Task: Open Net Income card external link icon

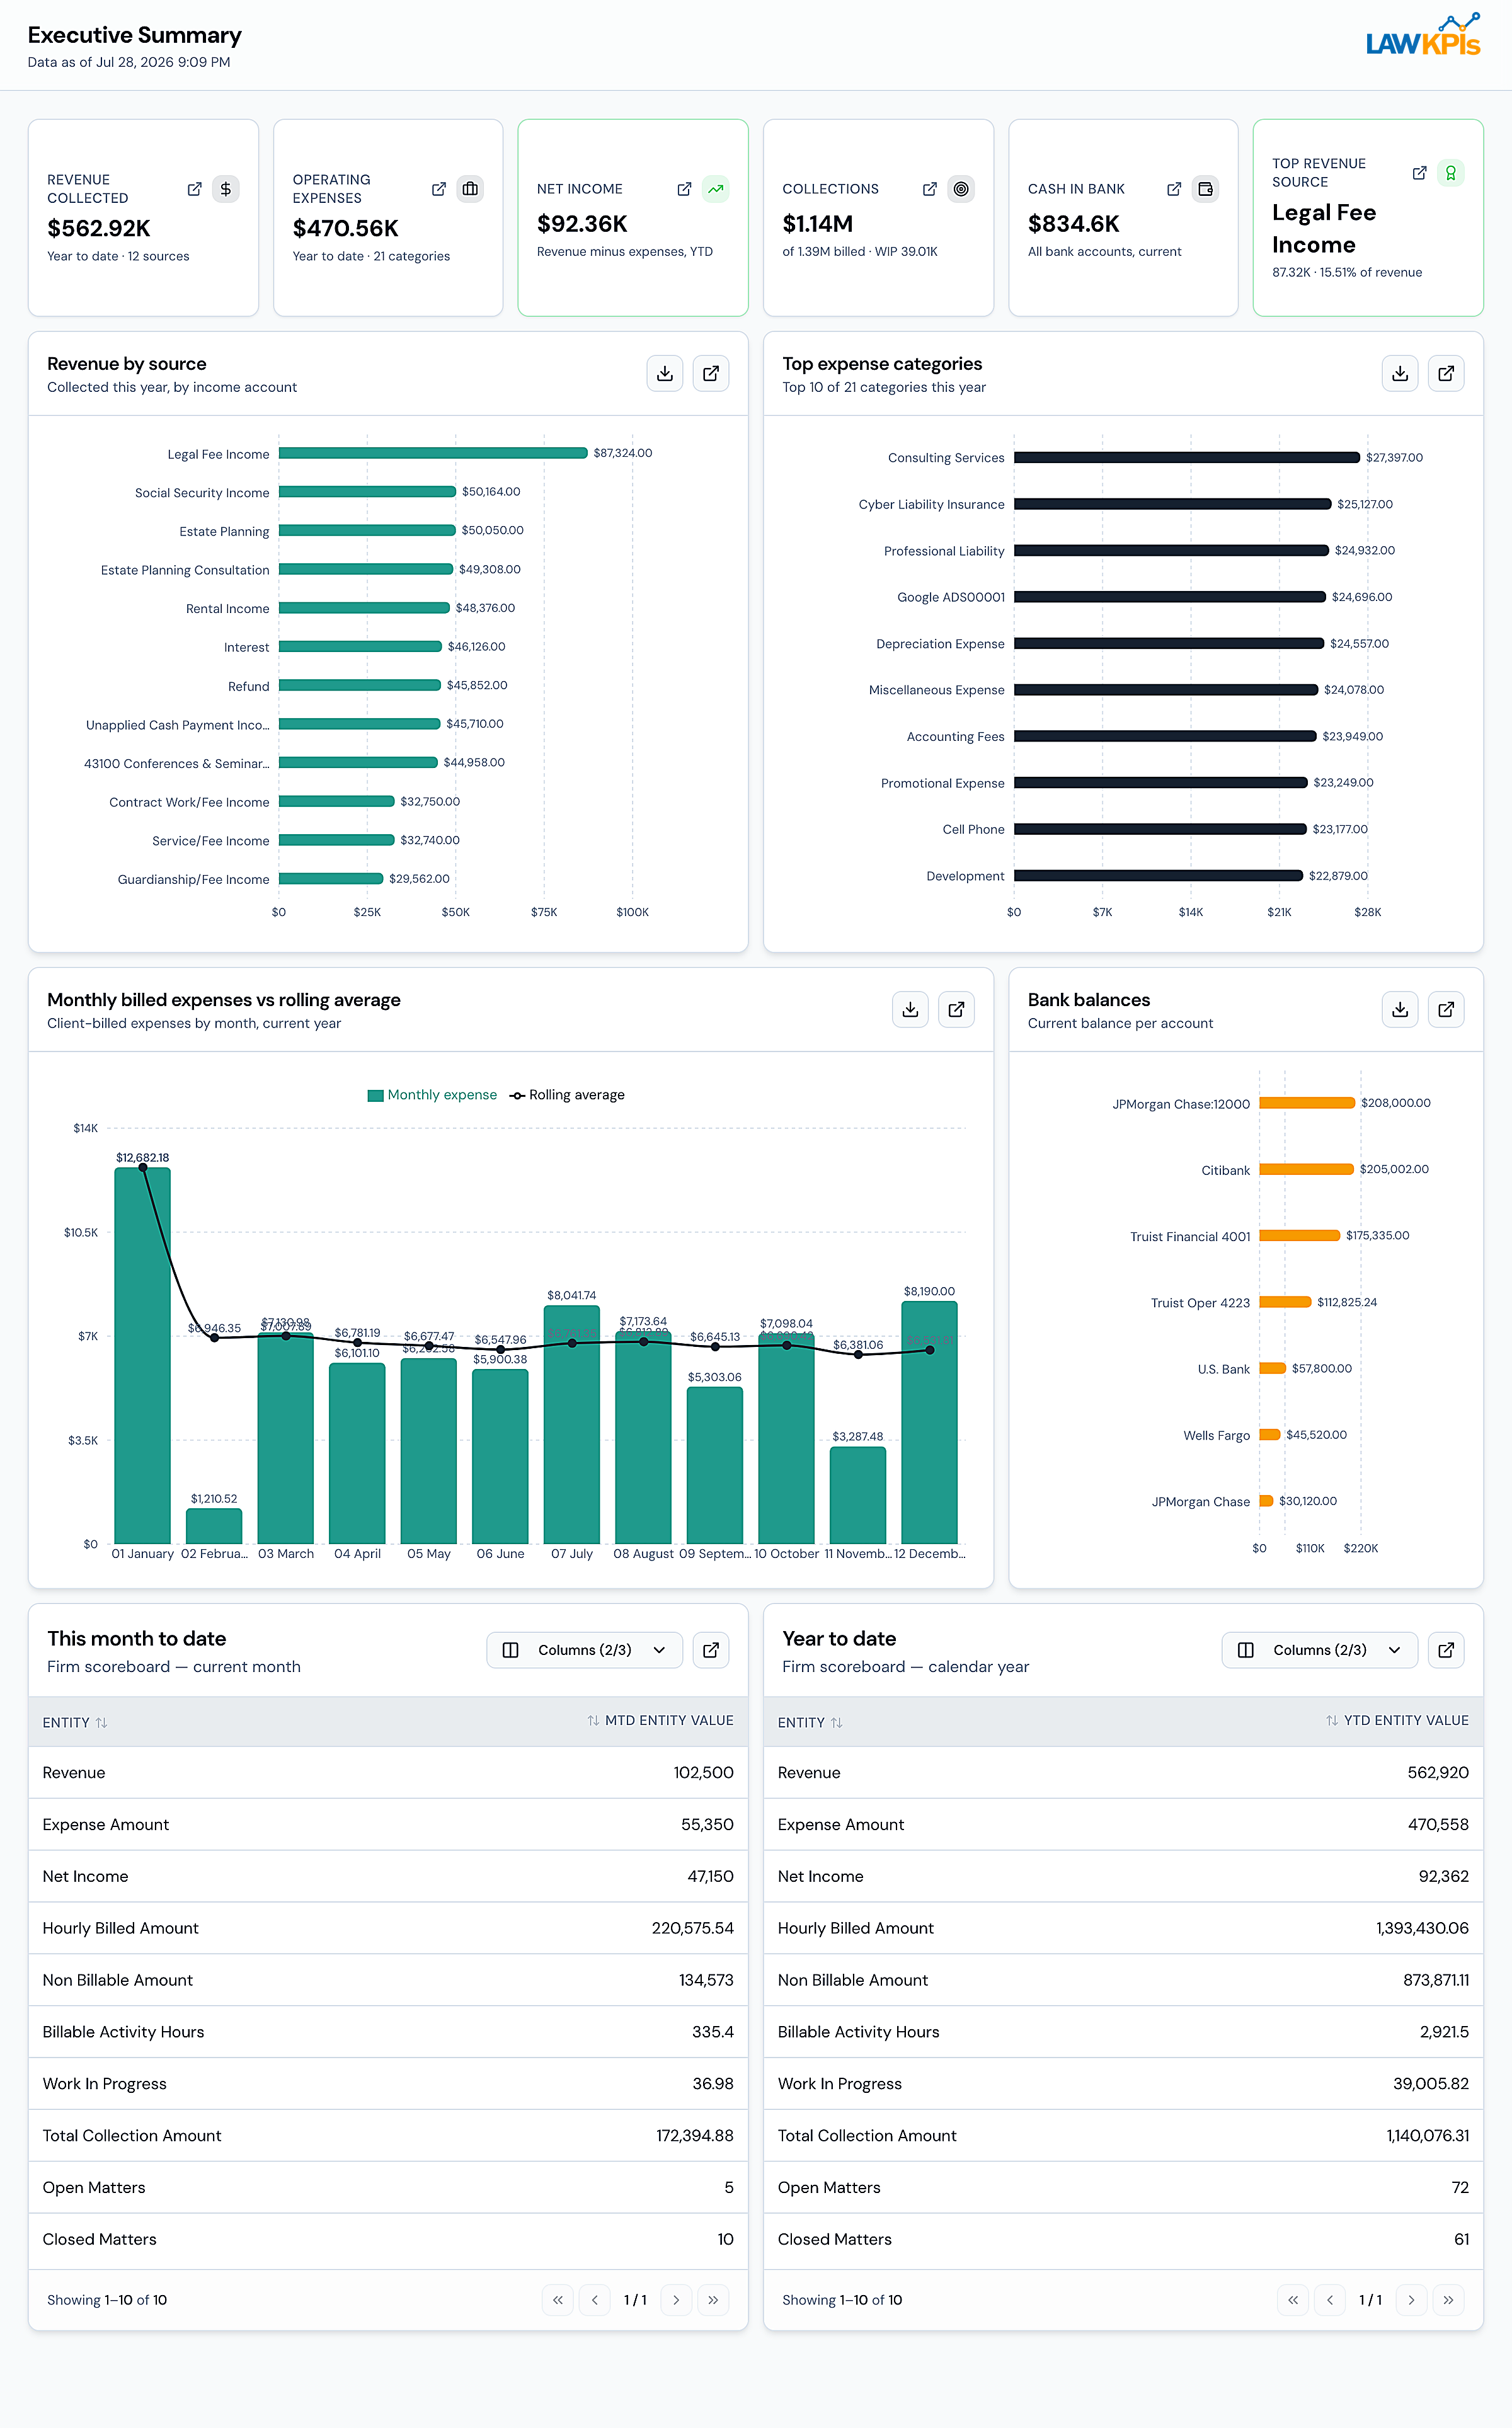Action: (x=684, y=189)
